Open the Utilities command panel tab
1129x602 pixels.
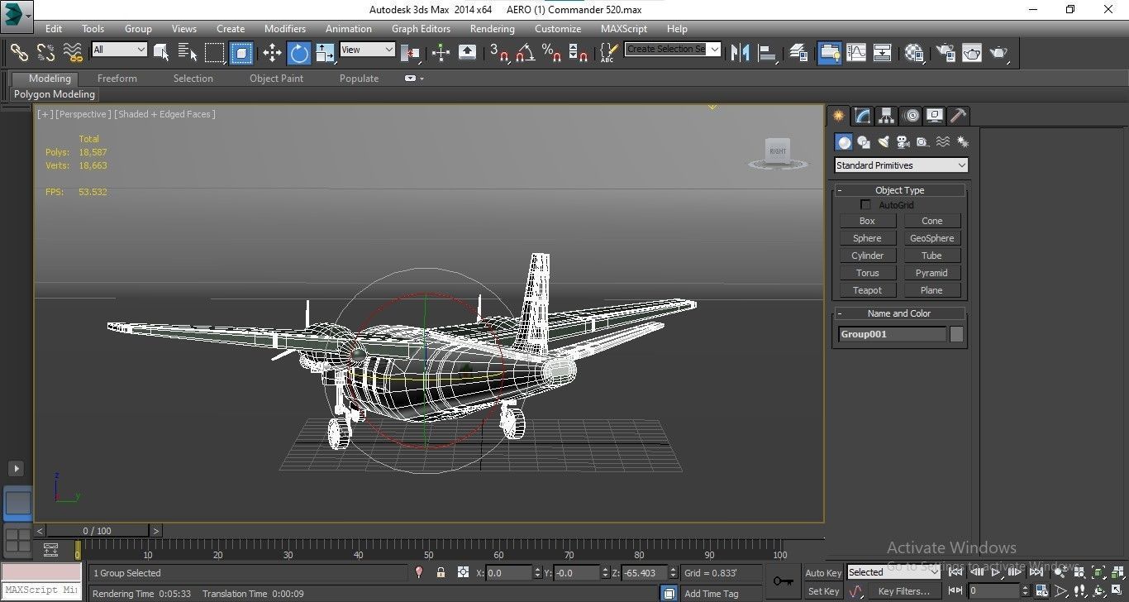958,116
